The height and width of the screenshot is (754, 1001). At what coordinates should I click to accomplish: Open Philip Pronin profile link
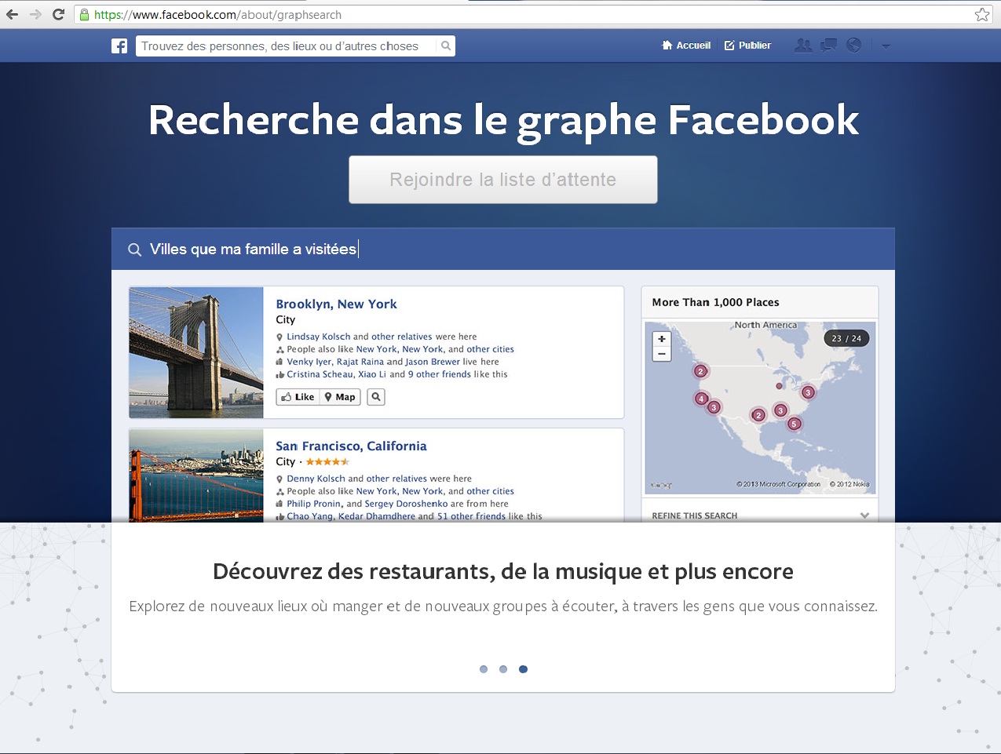(x=314, y=504)
